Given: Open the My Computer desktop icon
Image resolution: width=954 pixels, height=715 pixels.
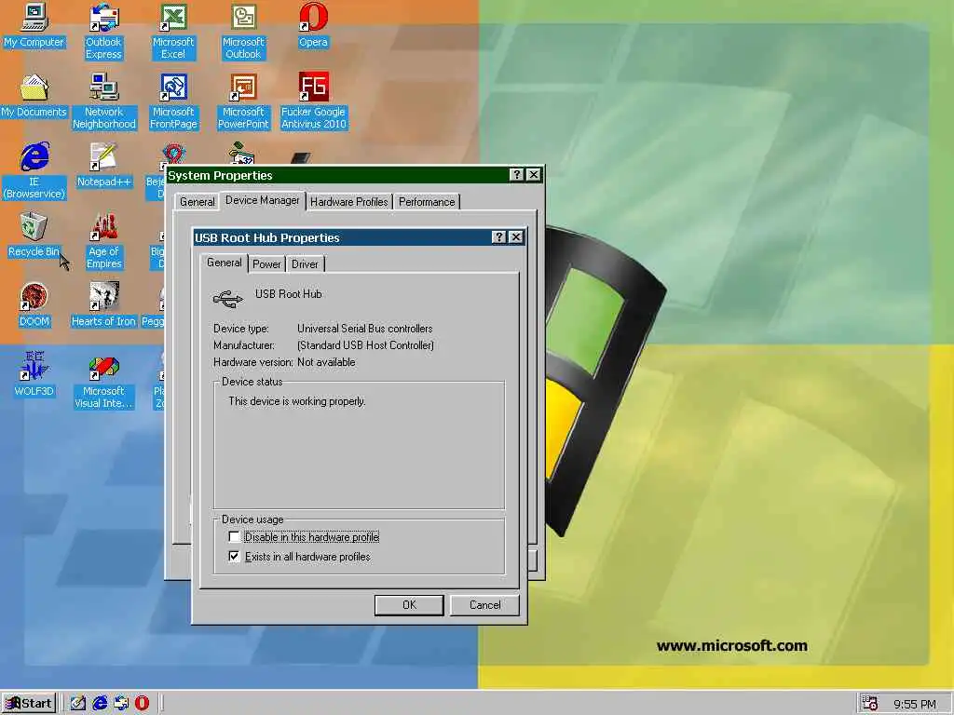Looking at the screenshot, I should pos(34,27).
